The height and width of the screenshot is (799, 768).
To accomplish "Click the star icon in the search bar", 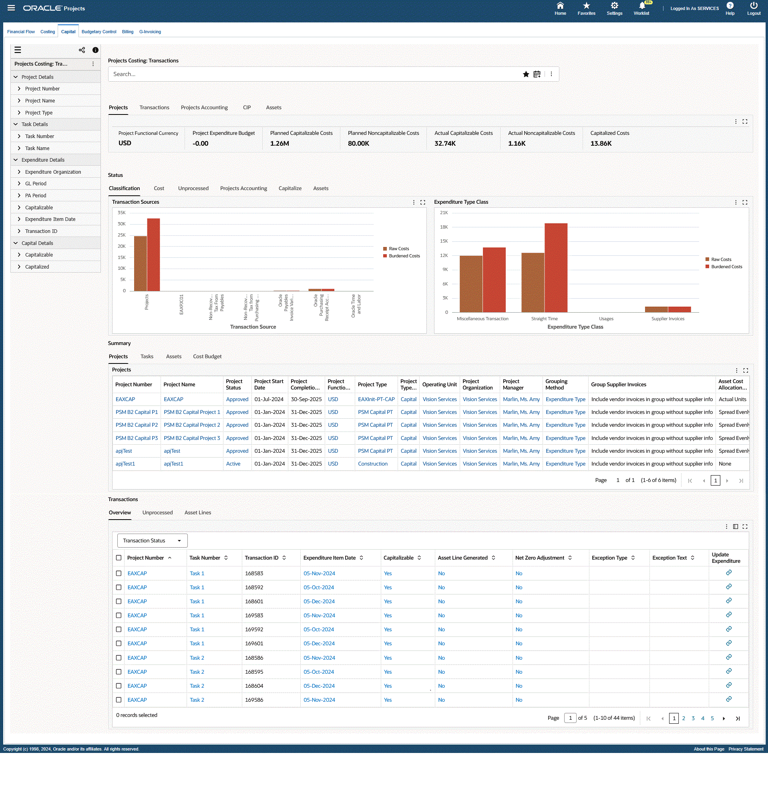I will (x=526, y=74).
